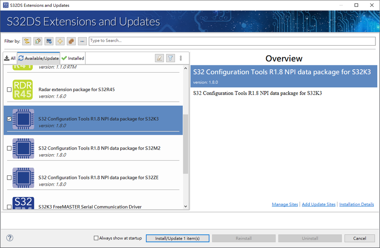
Task: Click the RDR R45 radar package icon
Action: 23,90
